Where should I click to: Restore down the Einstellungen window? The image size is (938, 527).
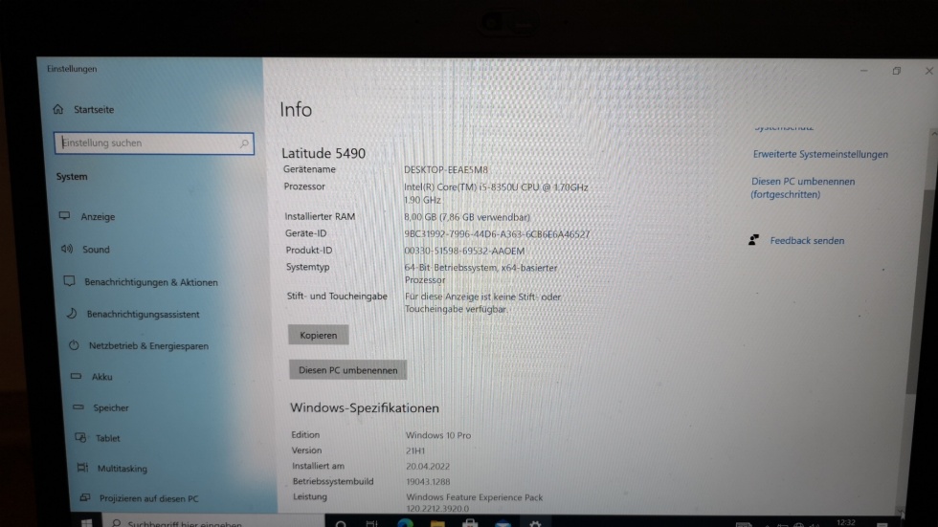click(896, 71)
